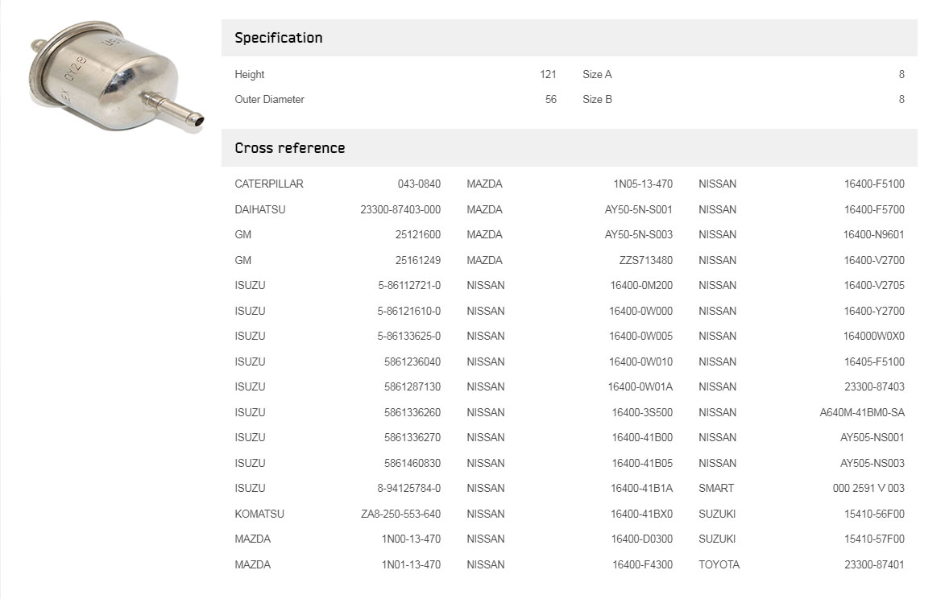Select Nissan part number 164000W0X0
The width and height of the screenshot is (945, 599).
[874, 337]
